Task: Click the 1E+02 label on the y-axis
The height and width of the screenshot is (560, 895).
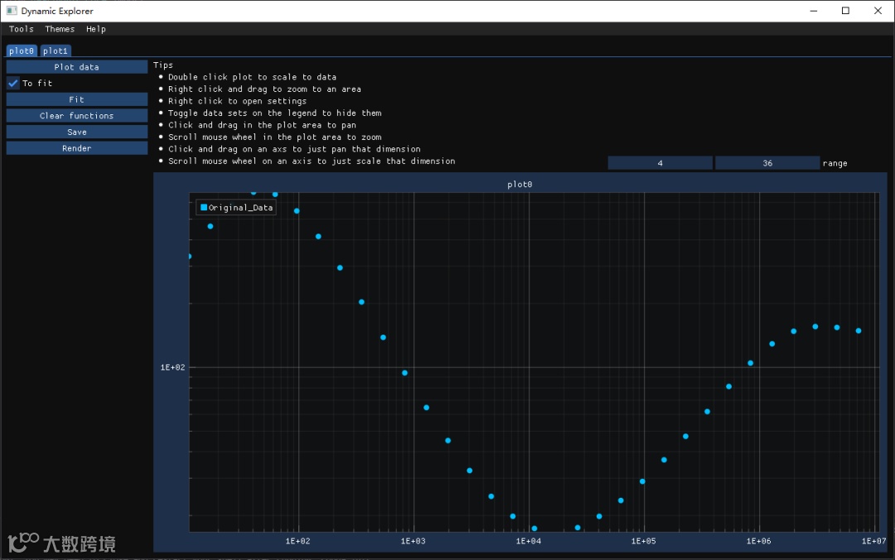Action: tap(172, 367)
